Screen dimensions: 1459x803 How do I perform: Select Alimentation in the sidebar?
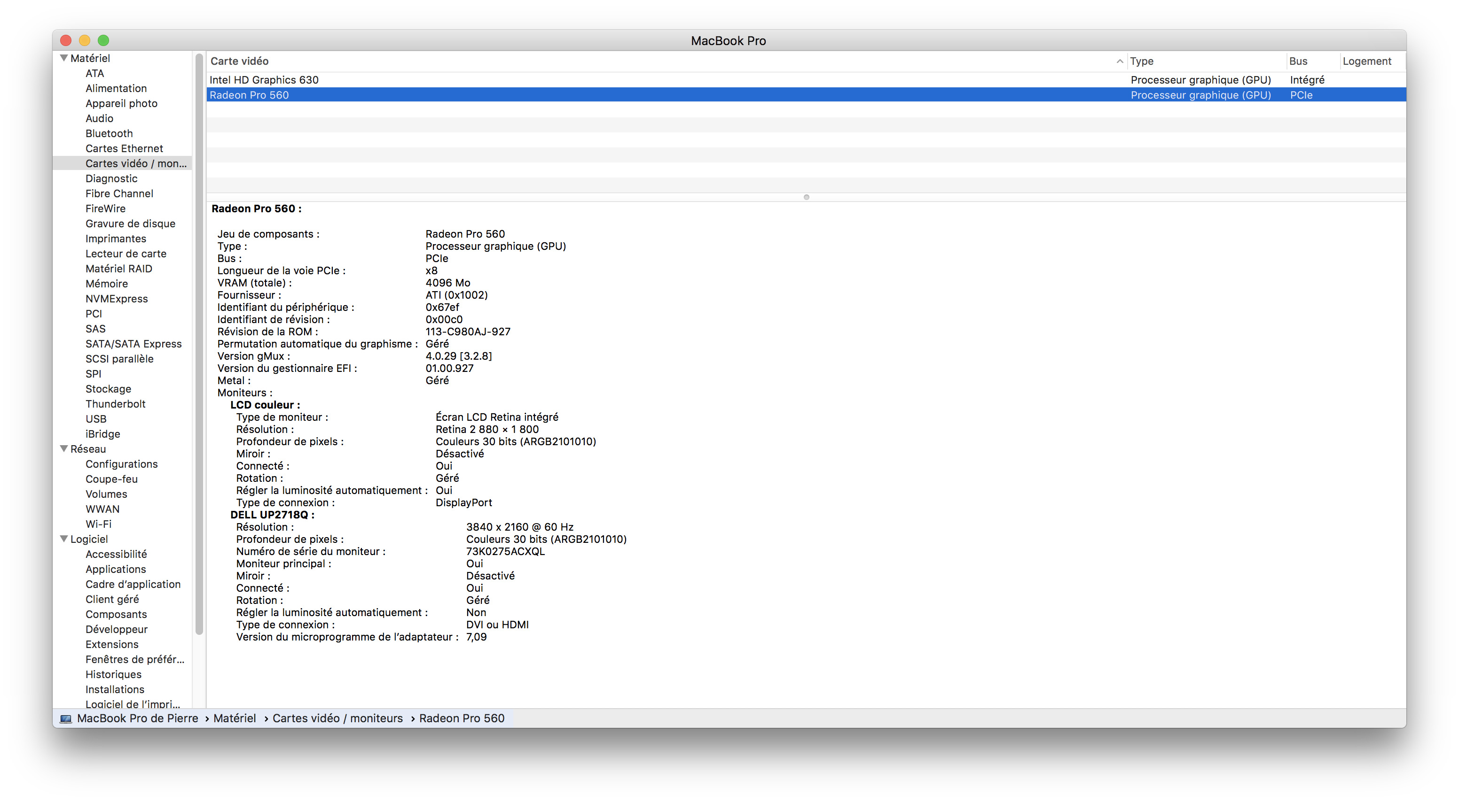116,88
